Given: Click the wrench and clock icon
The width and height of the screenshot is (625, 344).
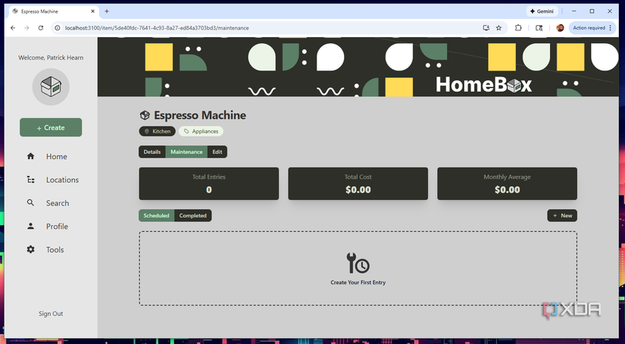Looking at the screenshot, I should click(358, 263).
